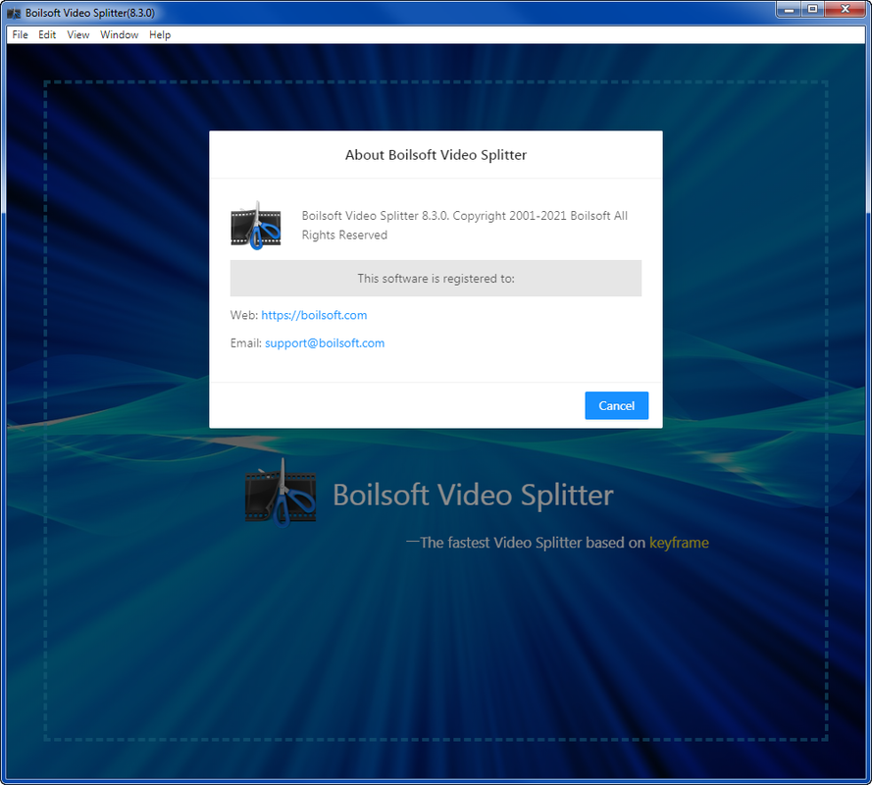This screenshot has width=872, height=785.
Task: Open the File menu
Action: point(20,34)
